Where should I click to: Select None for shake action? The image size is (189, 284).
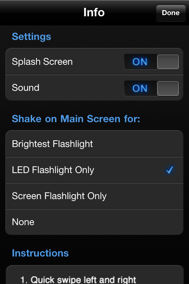pos(94,222)
